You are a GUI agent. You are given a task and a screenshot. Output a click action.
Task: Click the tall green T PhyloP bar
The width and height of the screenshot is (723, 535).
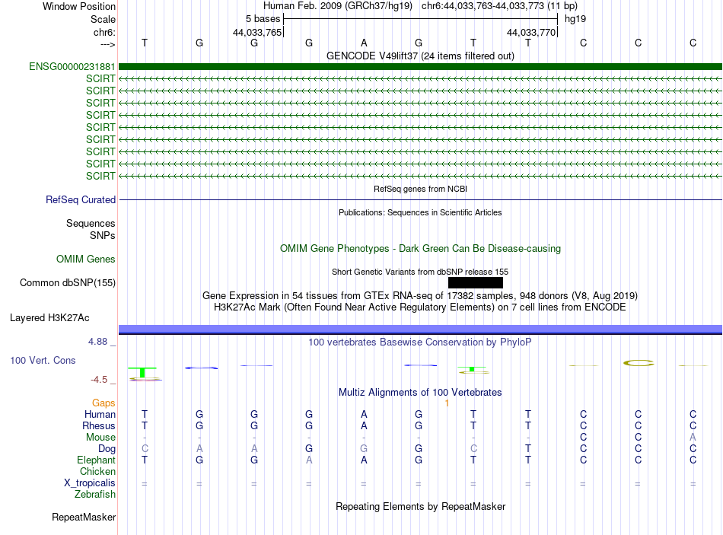(142, 372)
